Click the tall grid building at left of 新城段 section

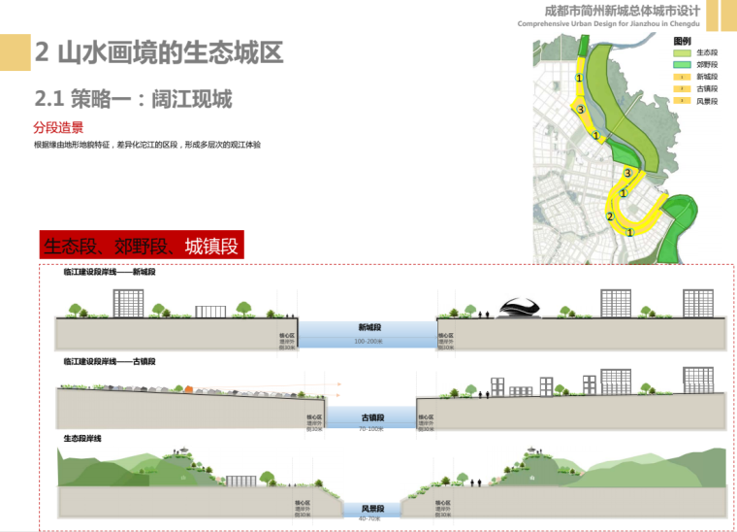pos(128,302)
